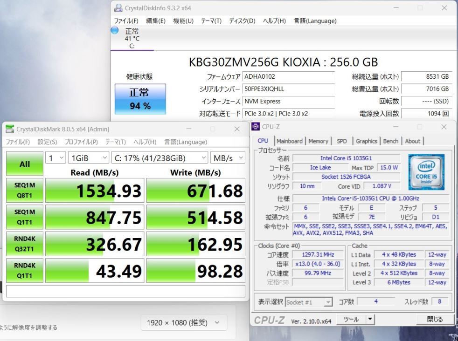This screenshot has height=341, width=458.
Task: Click the core speed value 1297.31 MHz
Action: point(318,255)
